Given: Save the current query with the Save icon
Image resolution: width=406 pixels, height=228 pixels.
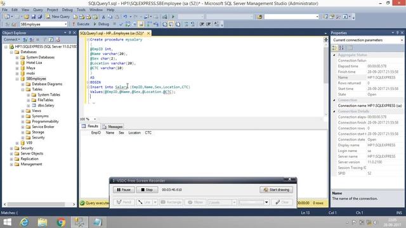Looking at the screenshot, I should pos(34,16).
